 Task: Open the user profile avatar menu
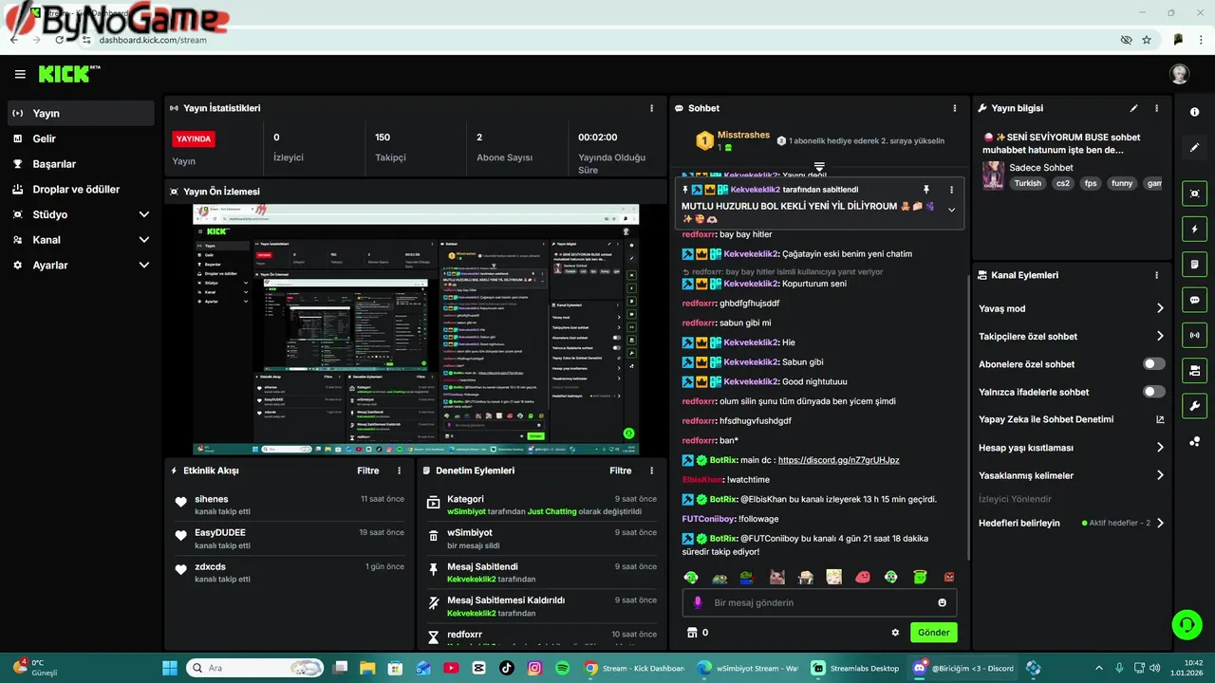(x=1179, y=74)
